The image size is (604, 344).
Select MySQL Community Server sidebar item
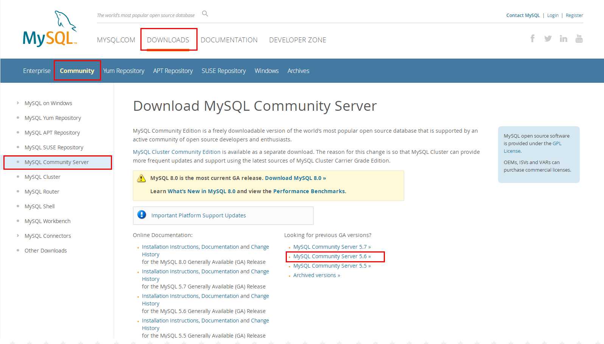(56, 162)
